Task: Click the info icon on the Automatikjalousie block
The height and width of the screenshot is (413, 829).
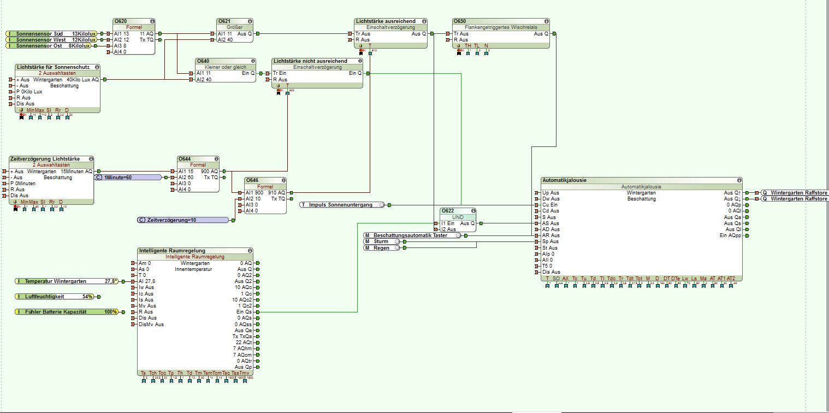Action: point(739,180)
